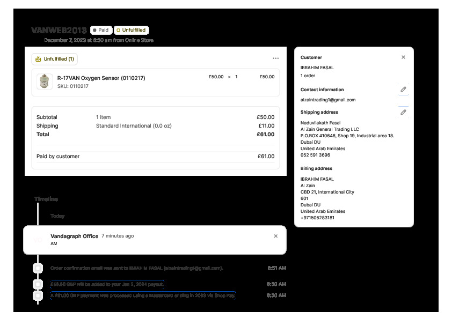Viewport: 452px width, 319px height.
Task: Click the Unfulfilled badge next to order title
Action: tap(132, 31)
